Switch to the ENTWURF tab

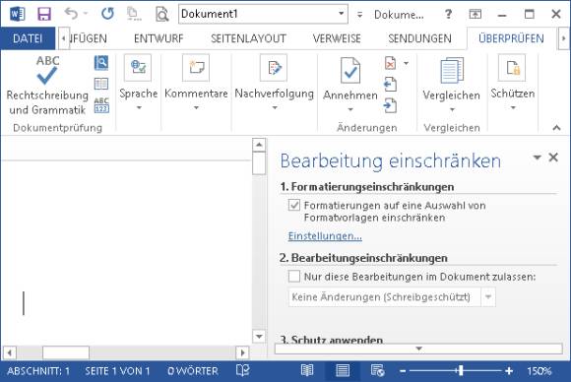pyautogui.click(x=159, y=38)
